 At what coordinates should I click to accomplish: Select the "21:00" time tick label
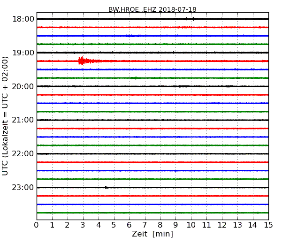tap(23, 120)
